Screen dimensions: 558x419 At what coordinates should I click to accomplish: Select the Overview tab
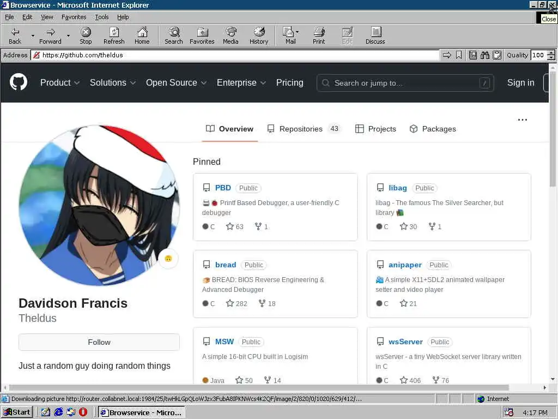pyautogui.click(x=229, y=129)
